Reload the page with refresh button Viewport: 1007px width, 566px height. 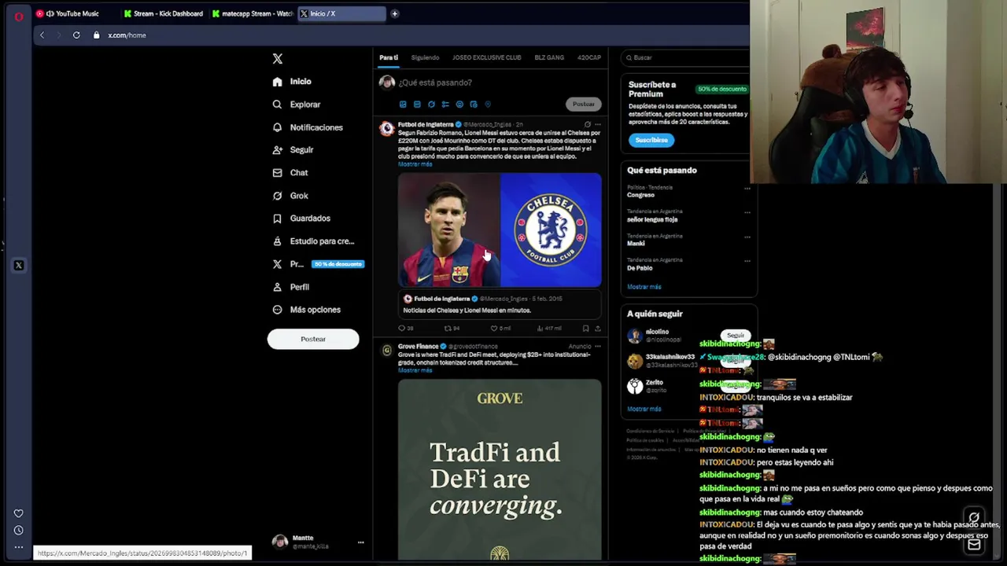tap(76, 35)
